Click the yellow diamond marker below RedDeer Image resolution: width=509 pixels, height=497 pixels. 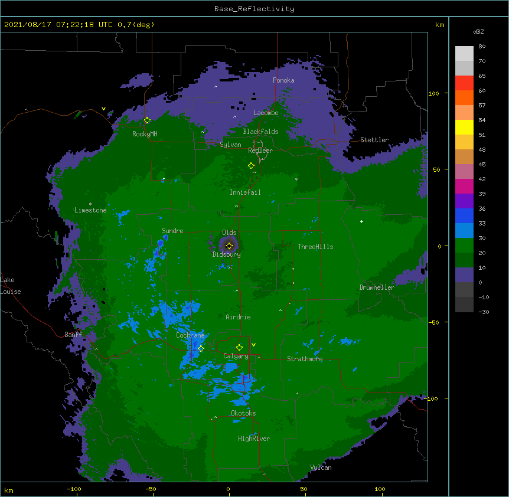(x=251, y=166)
